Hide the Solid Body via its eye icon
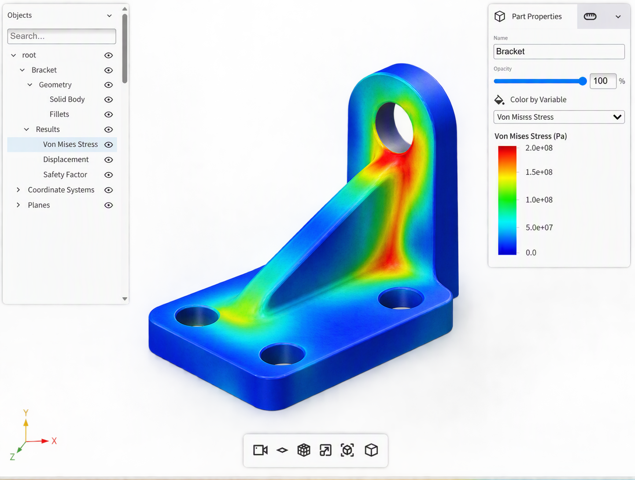 (109, 100)
